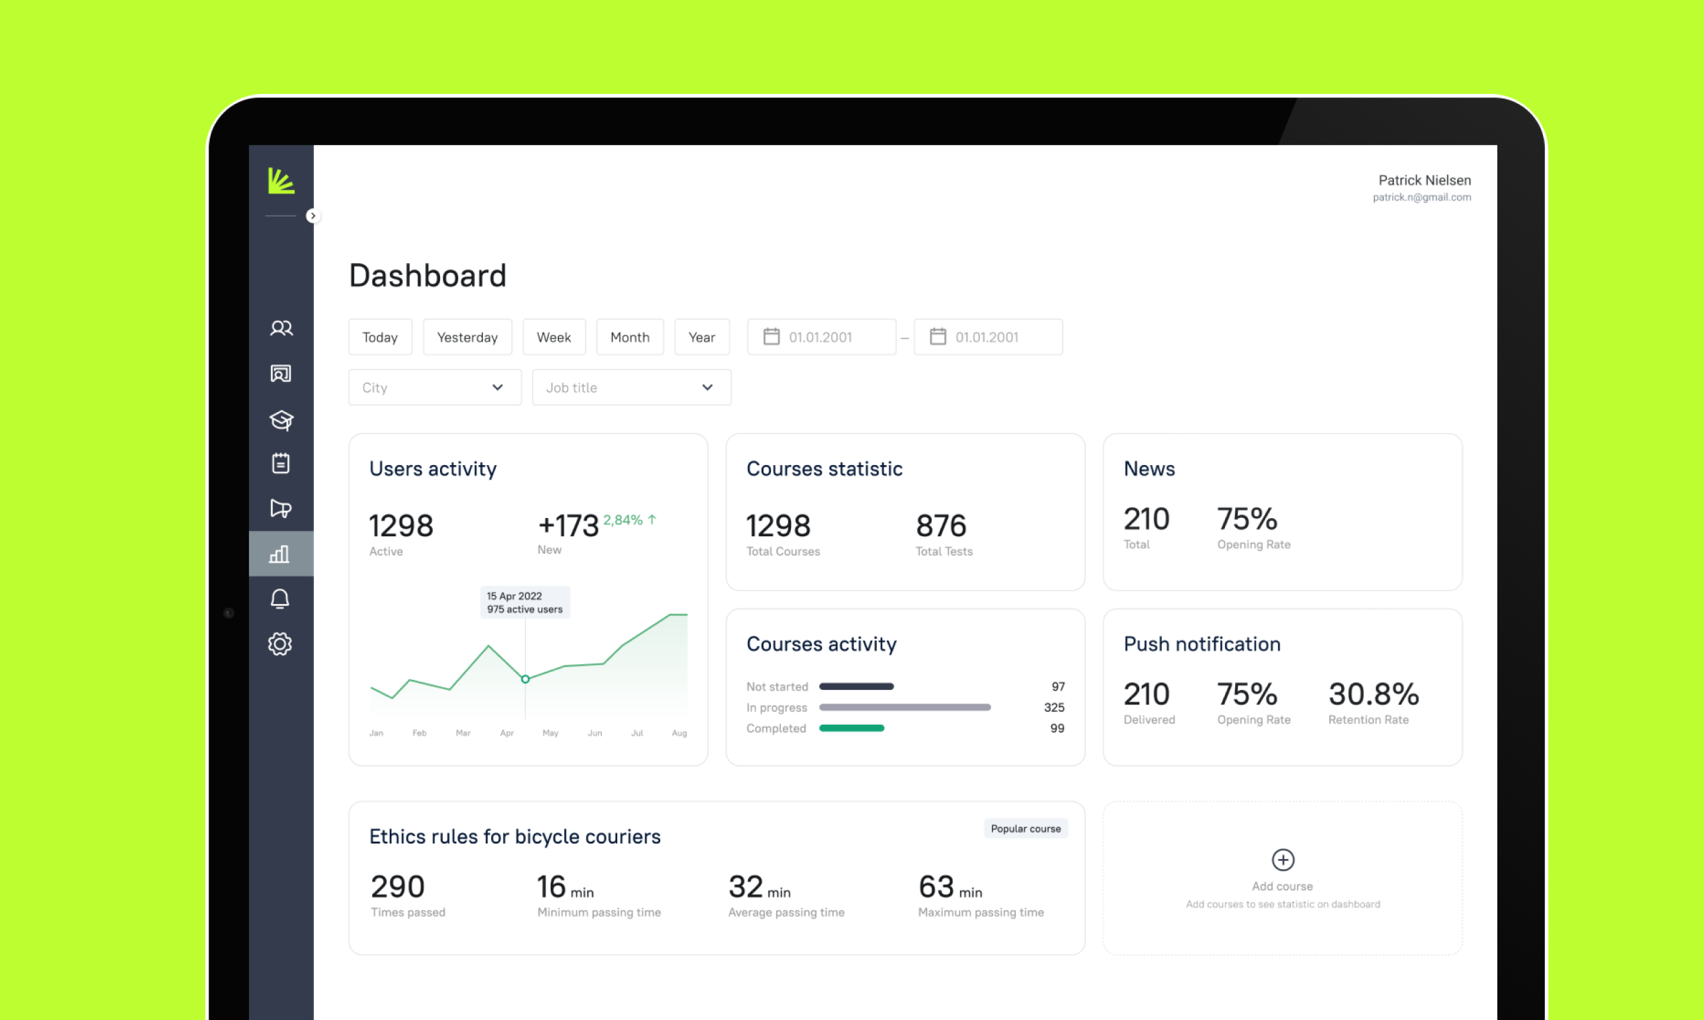Click the start date input field

[821, 337]
